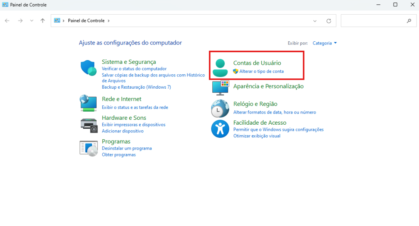Image resolution: width=419 pixels, height=226 pixels.
Task: Click Backup e Restauração (Windows 7) link
Action: [x=136, y=87]
